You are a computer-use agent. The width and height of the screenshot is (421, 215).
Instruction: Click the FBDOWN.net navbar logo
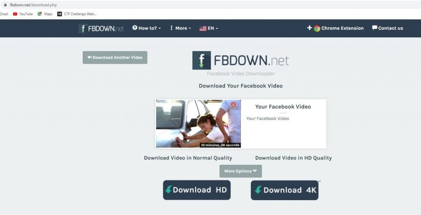tap(101, 28)
